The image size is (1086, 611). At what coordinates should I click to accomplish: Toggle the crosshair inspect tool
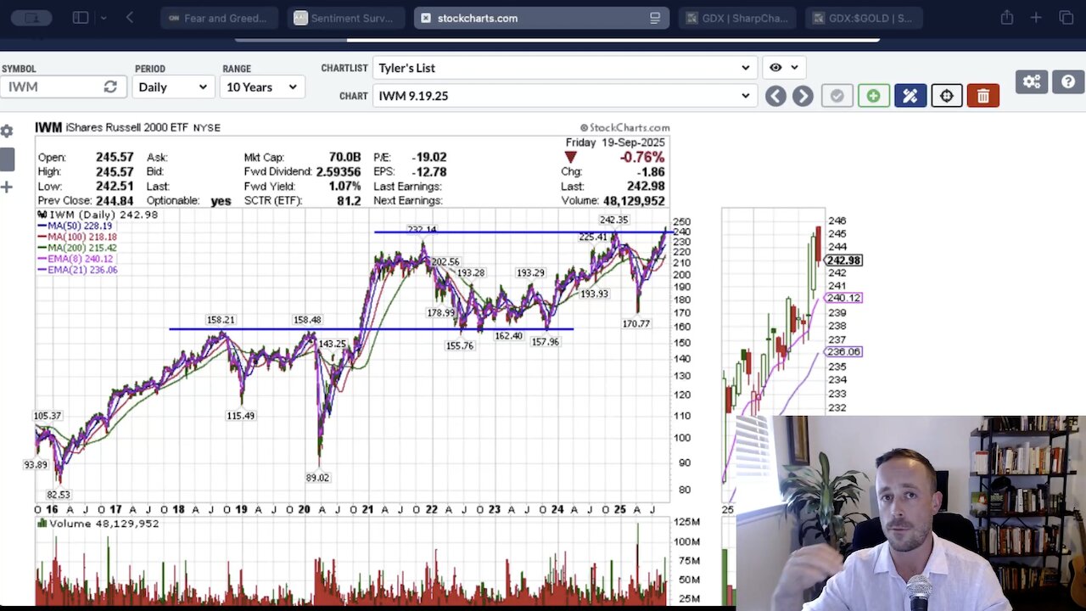click(x=946, y=96)
